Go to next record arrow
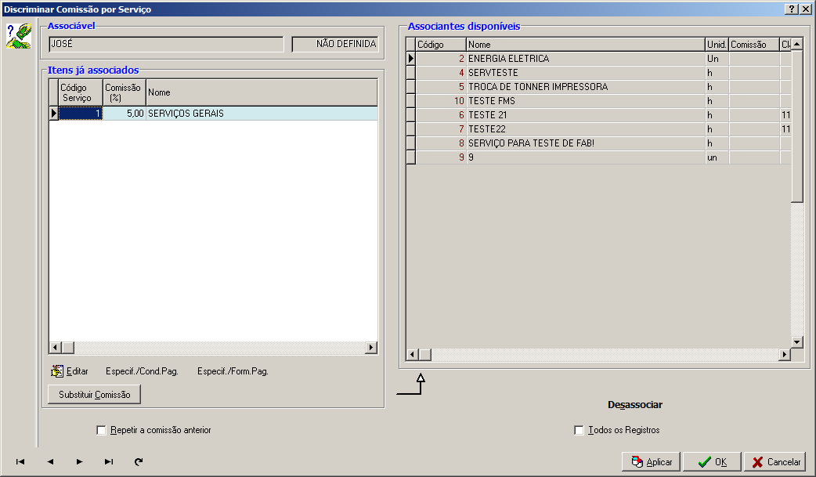The width and height of the screenshot is (816, 477). (79, 462)
